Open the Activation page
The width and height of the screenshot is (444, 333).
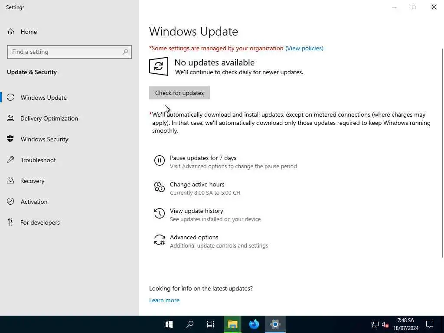pyautogui.click(x=69, y=202)
